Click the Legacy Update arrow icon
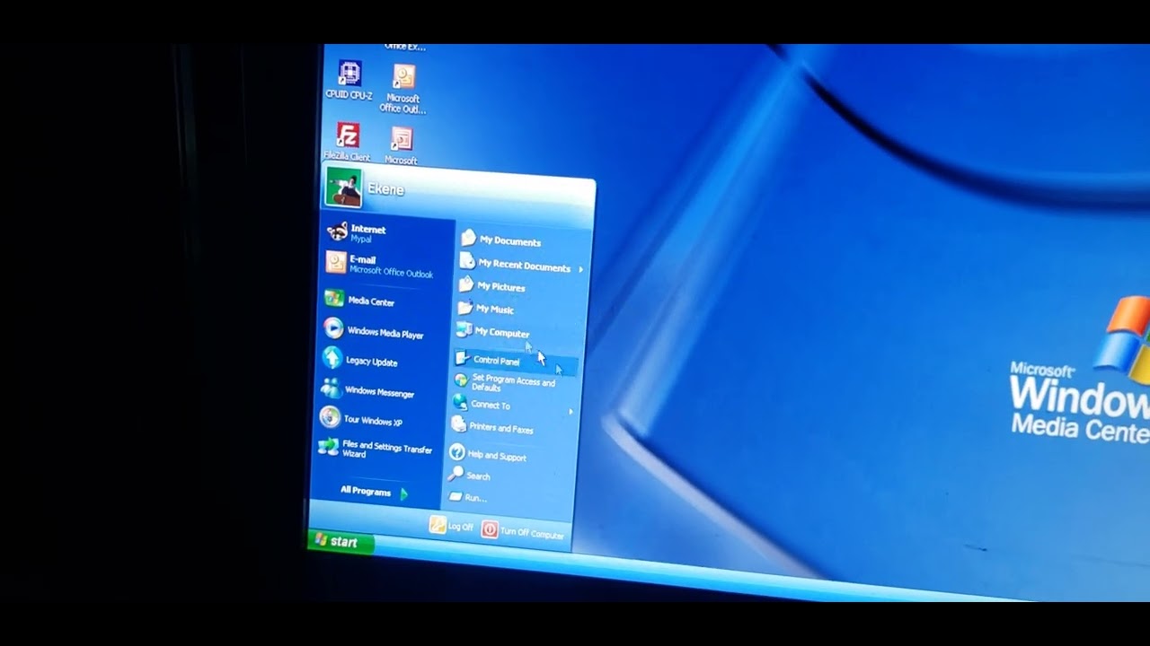 tap(332, 358)
